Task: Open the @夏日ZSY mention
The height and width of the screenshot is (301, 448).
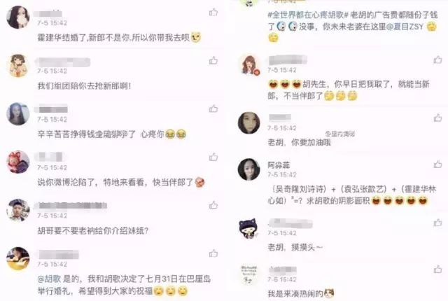Action: pos(405,27)
